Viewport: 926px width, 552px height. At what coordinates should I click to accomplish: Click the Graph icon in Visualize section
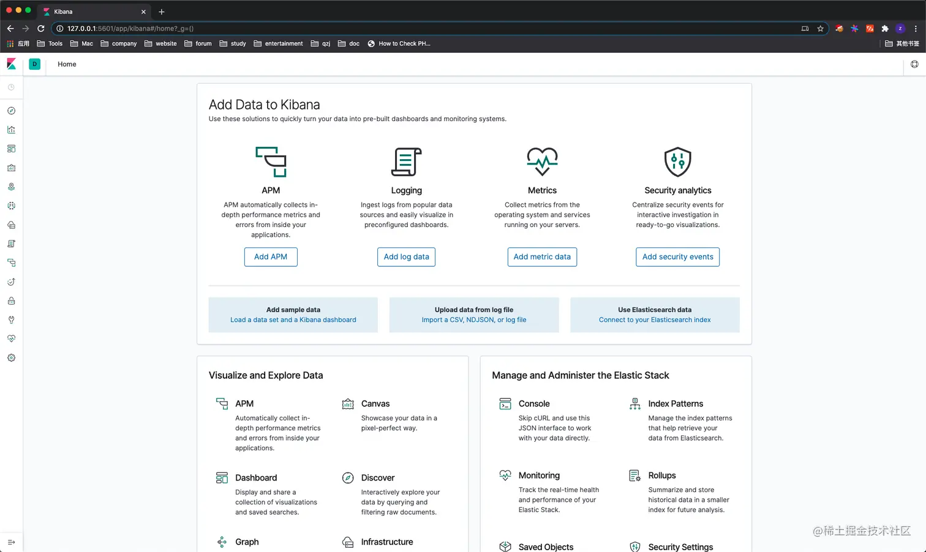[x=222, y=542]
